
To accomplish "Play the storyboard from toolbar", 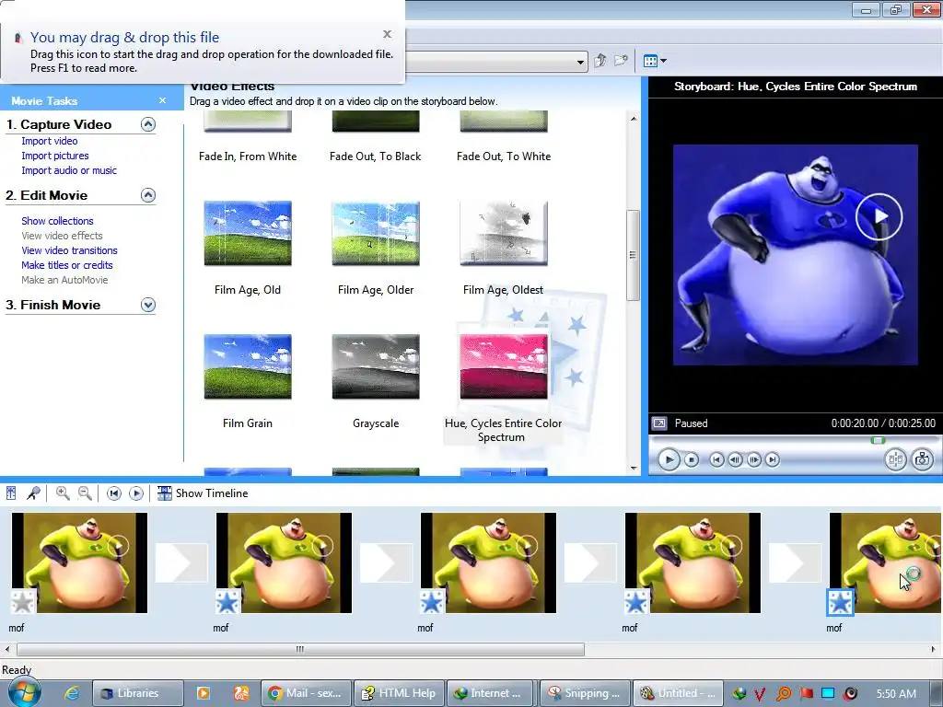I will [x=136, y=493].
